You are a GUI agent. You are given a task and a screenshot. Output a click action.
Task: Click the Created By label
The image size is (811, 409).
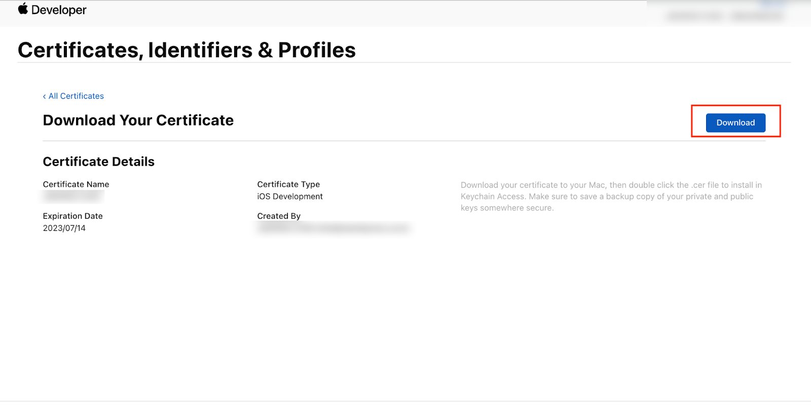point(279,216)
